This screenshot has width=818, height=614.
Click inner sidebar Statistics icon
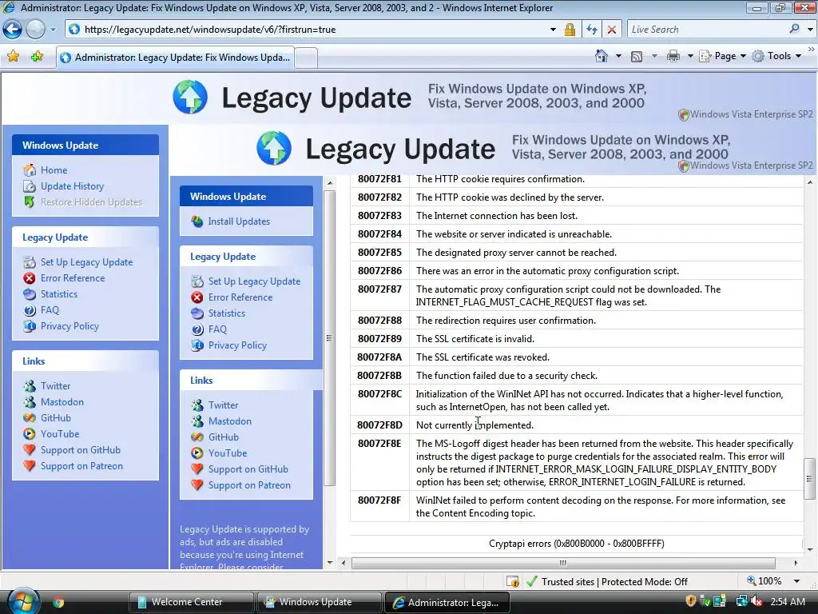click(197, 313)
